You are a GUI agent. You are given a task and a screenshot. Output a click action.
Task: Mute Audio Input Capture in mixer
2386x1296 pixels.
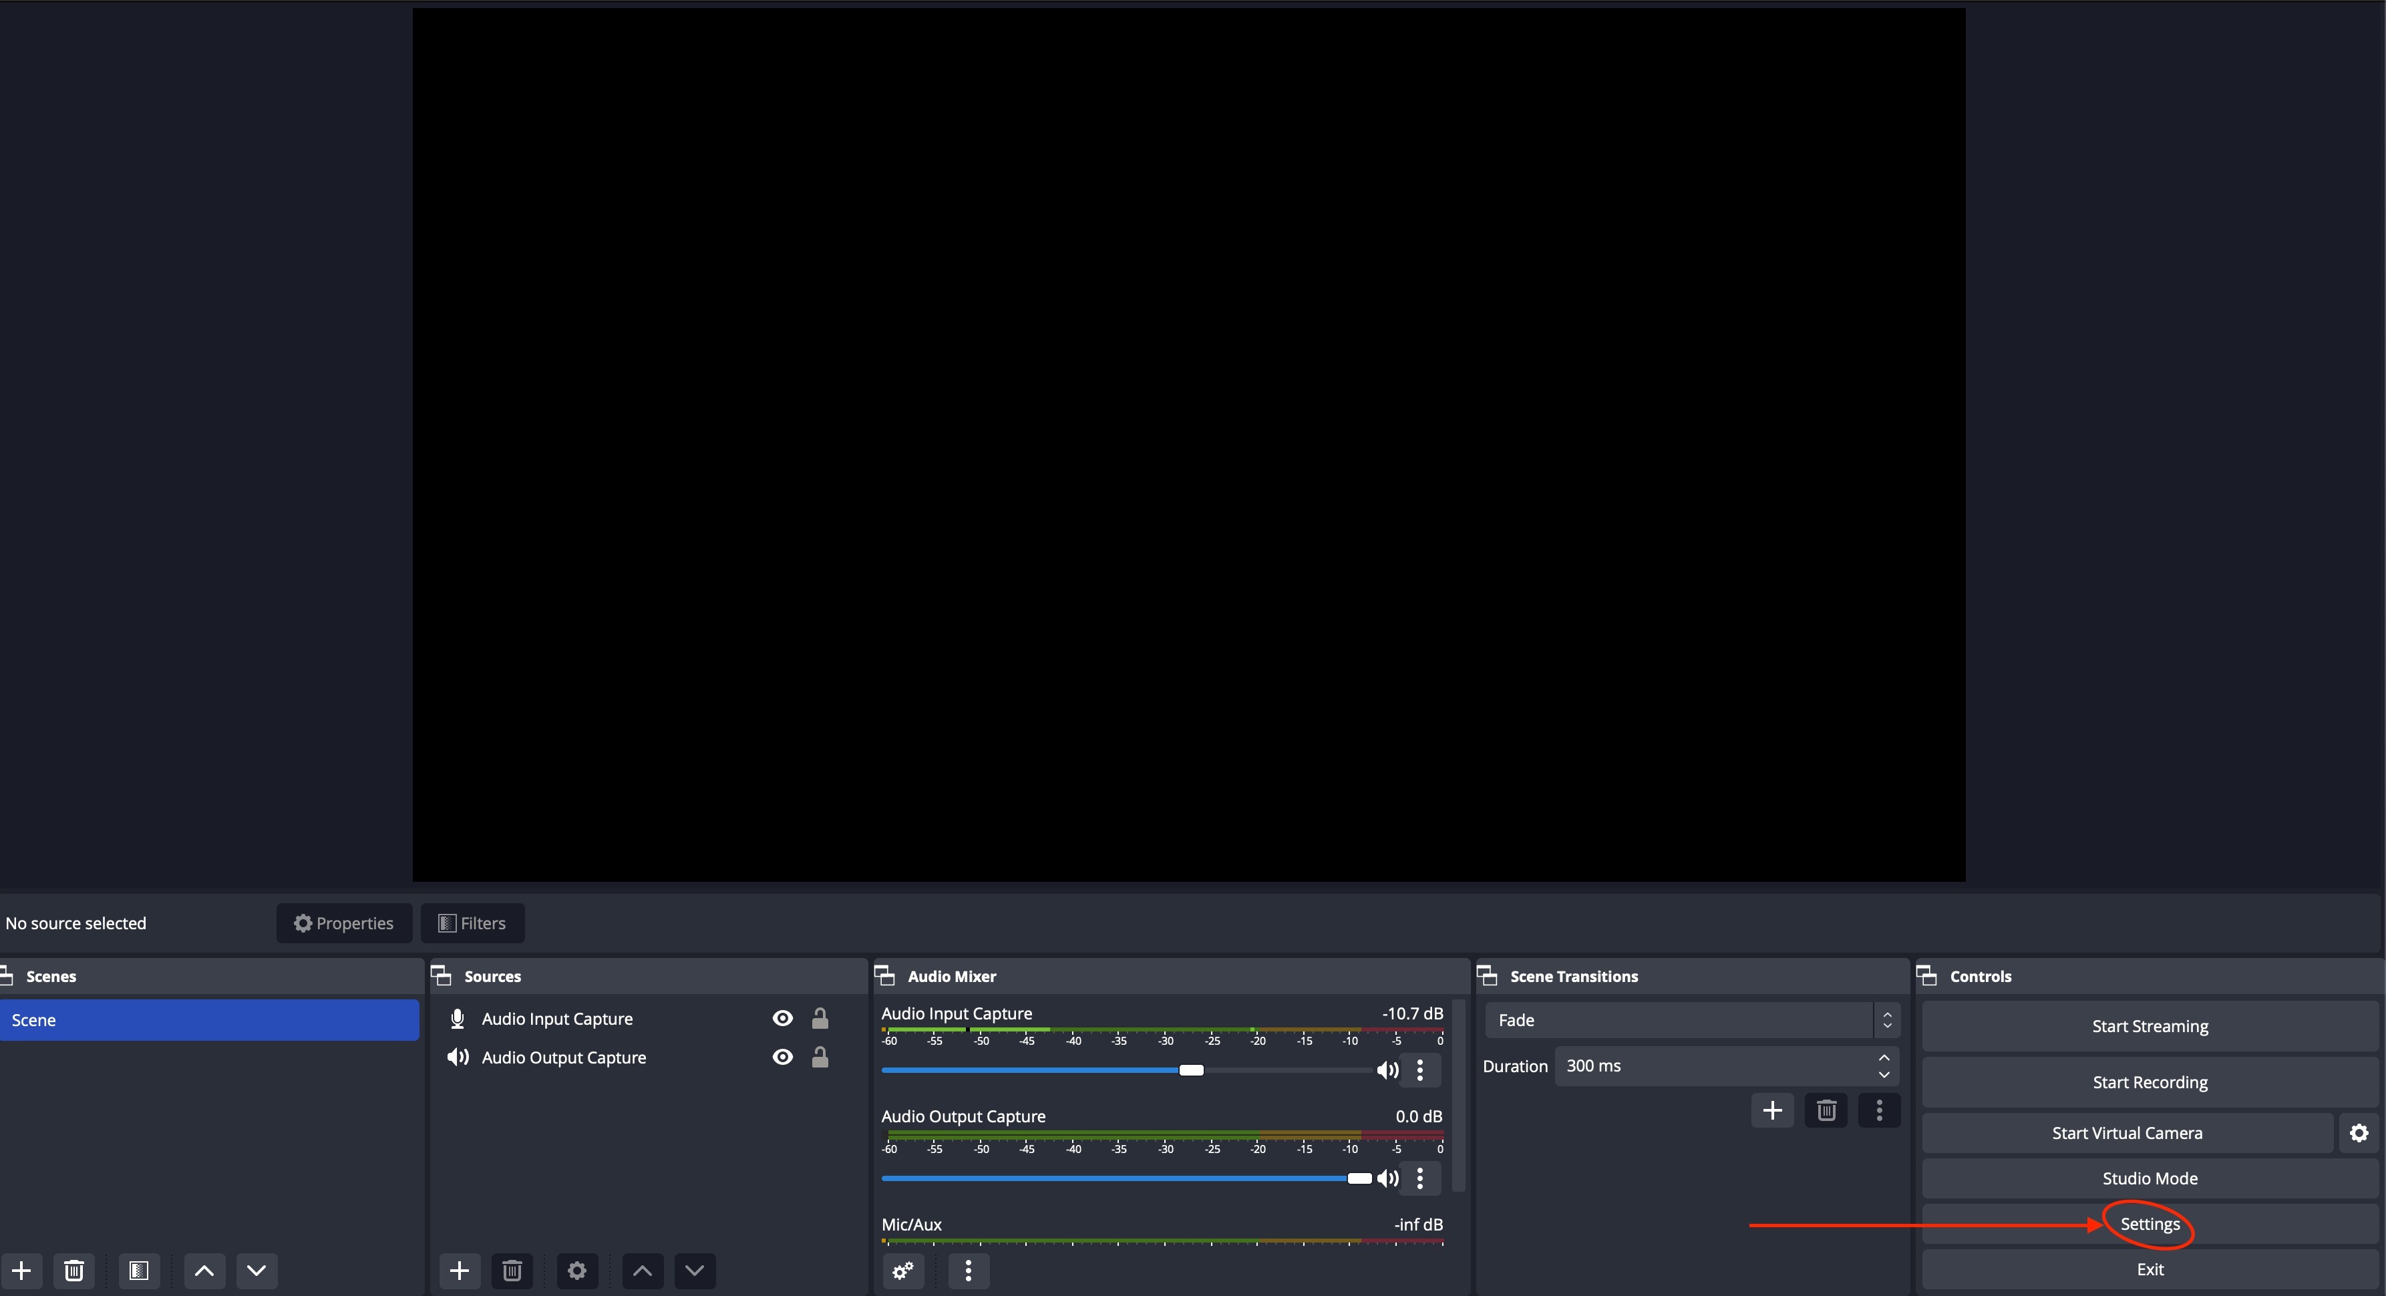click(x=1387, y=1071)
